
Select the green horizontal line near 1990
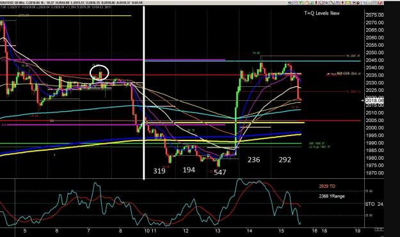pos(150,144)
